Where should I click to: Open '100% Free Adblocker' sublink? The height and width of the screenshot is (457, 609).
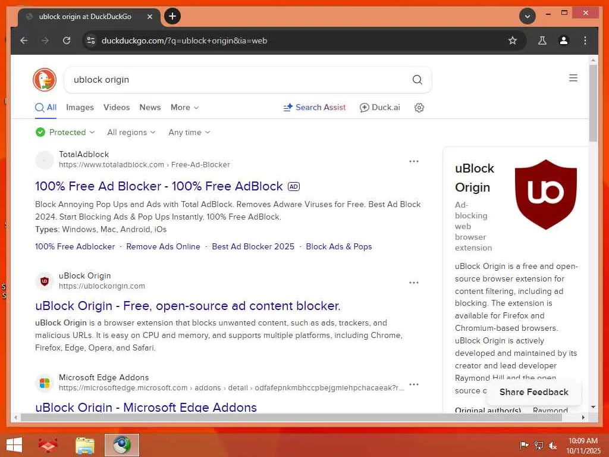click(75, 247)
